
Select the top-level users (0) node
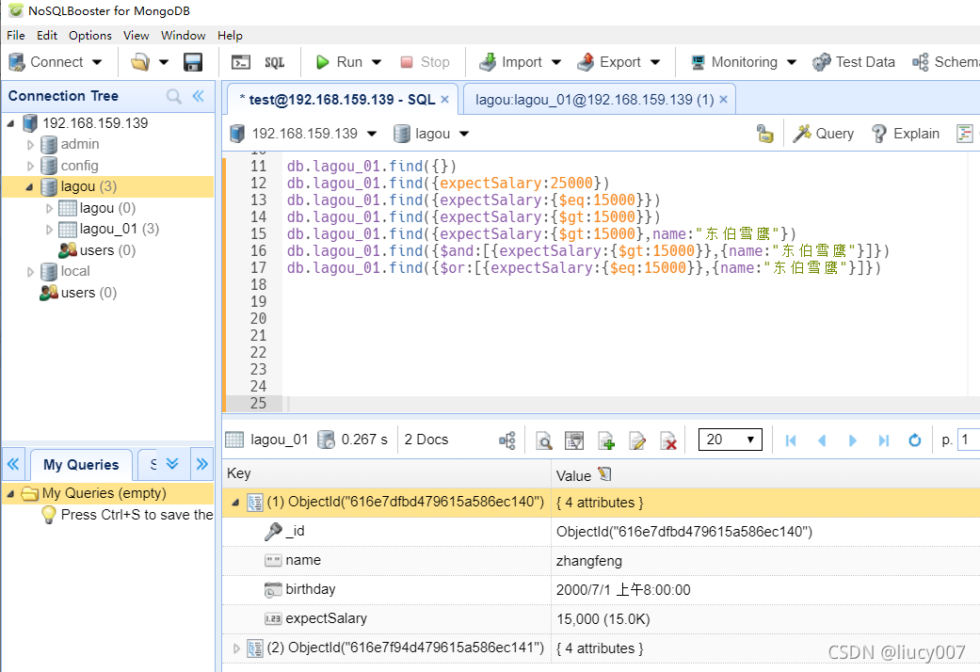(78, 293)
